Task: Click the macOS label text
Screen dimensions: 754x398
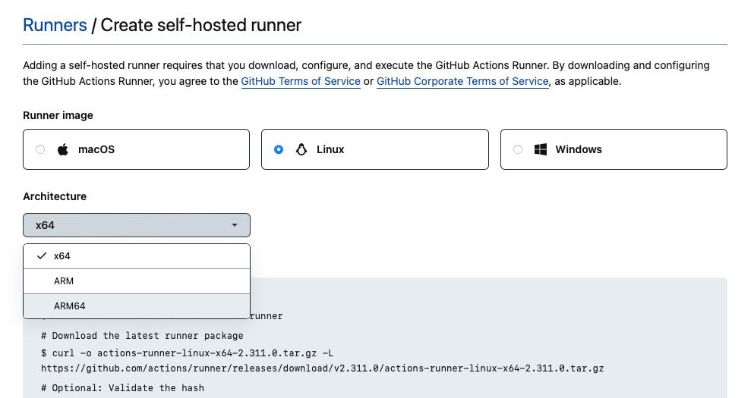Action: [x=96, y=149]
